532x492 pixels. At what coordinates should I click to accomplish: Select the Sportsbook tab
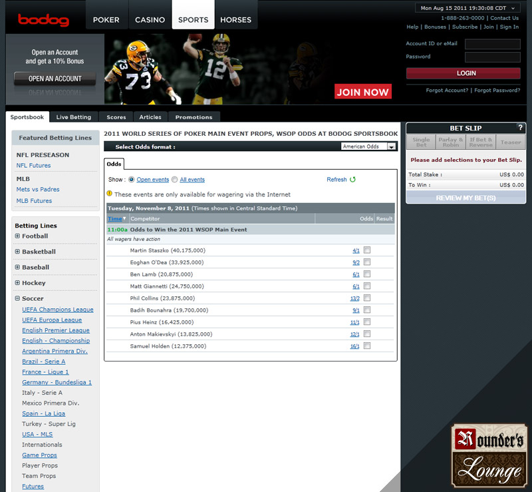pyautogui.click(x=27, y=117)
